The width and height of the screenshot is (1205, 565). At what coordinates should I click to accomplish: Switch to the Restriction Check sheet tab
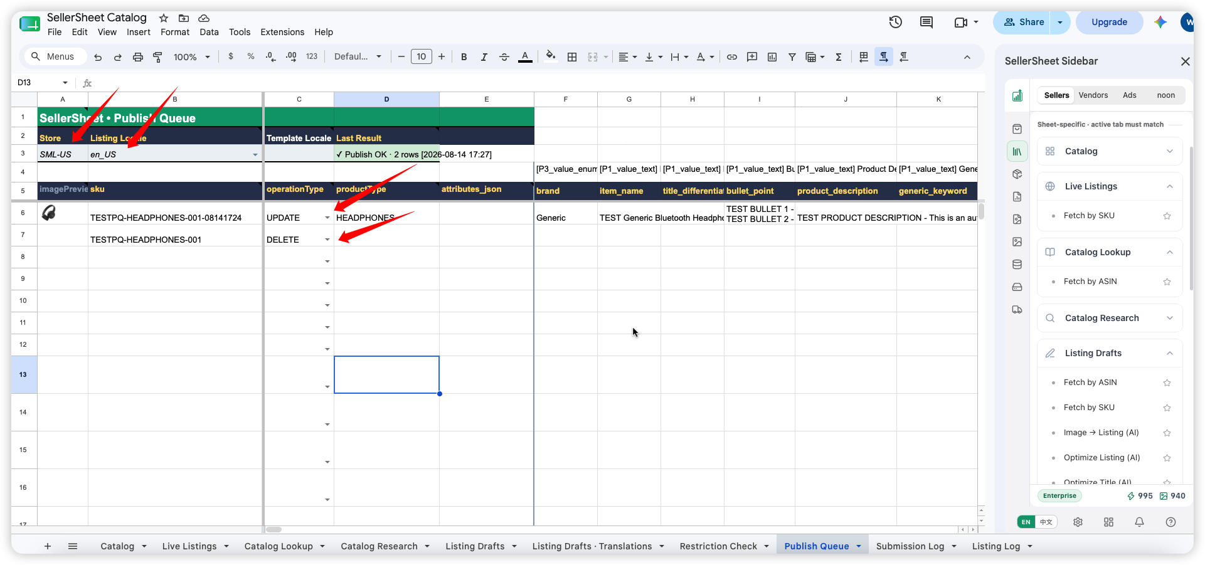[718, 546]
